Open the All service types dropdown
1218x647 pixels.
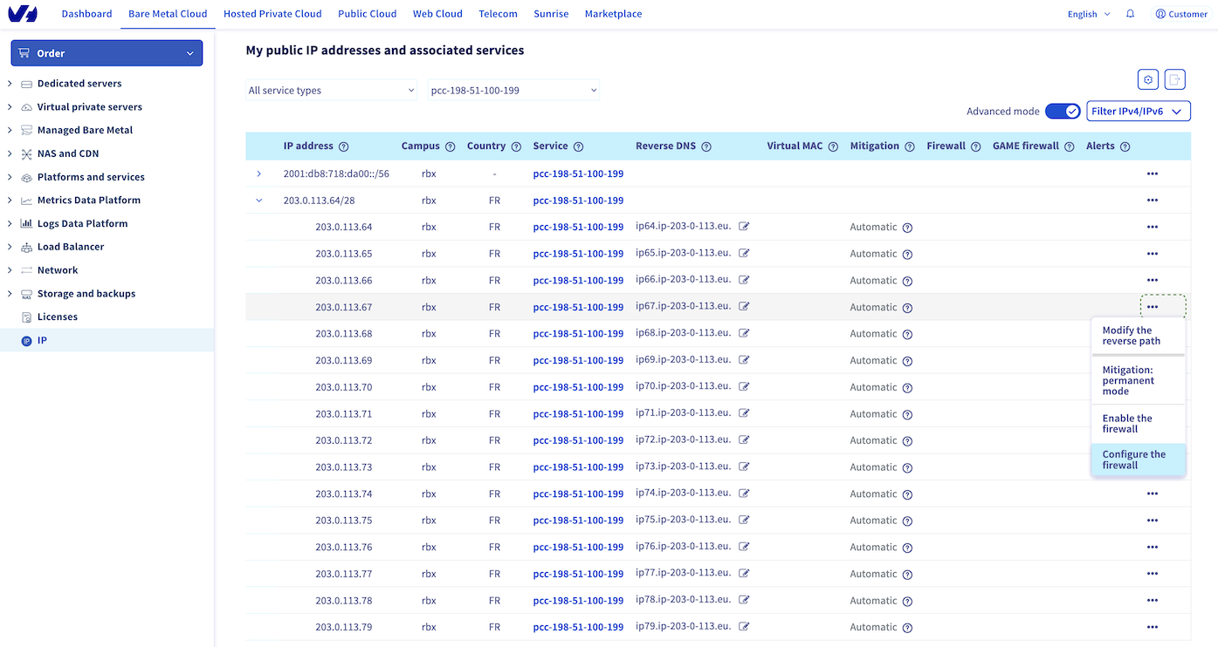point(331,90)
